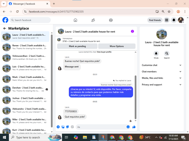Reload the page in browser toolbar
The image size is (189, 141).
pyautogui.click(x=17, y=12)
